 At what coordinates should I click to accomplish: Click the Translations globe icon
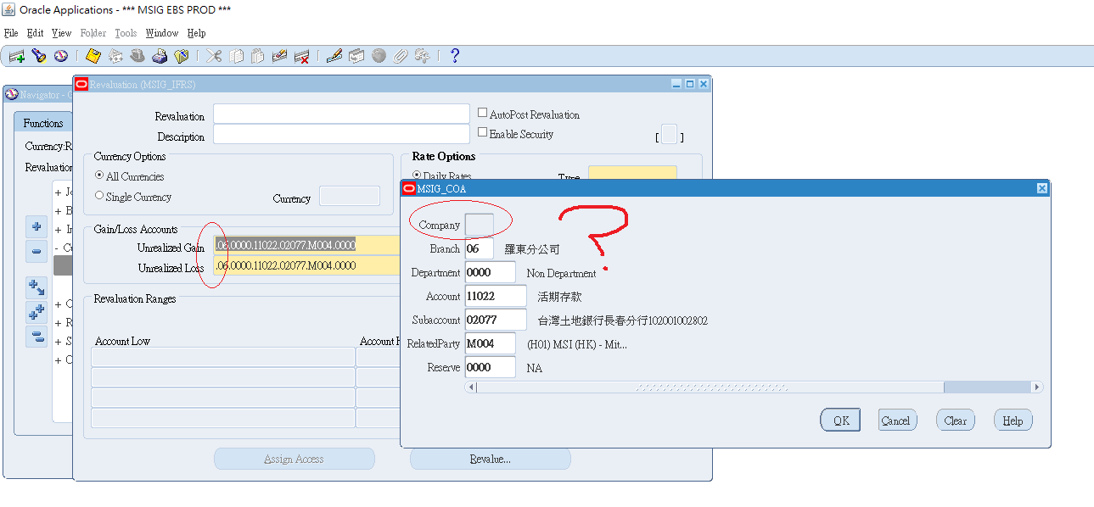tap(379, 56)
